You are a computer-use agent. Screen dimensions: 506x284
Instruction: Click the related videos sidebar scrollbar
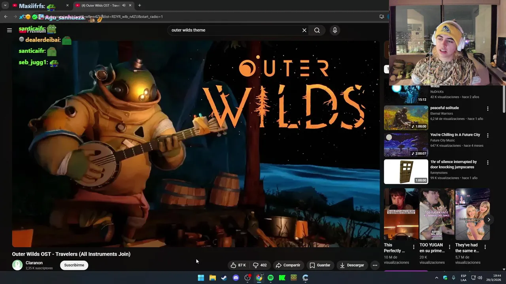[x=504, y=99]
